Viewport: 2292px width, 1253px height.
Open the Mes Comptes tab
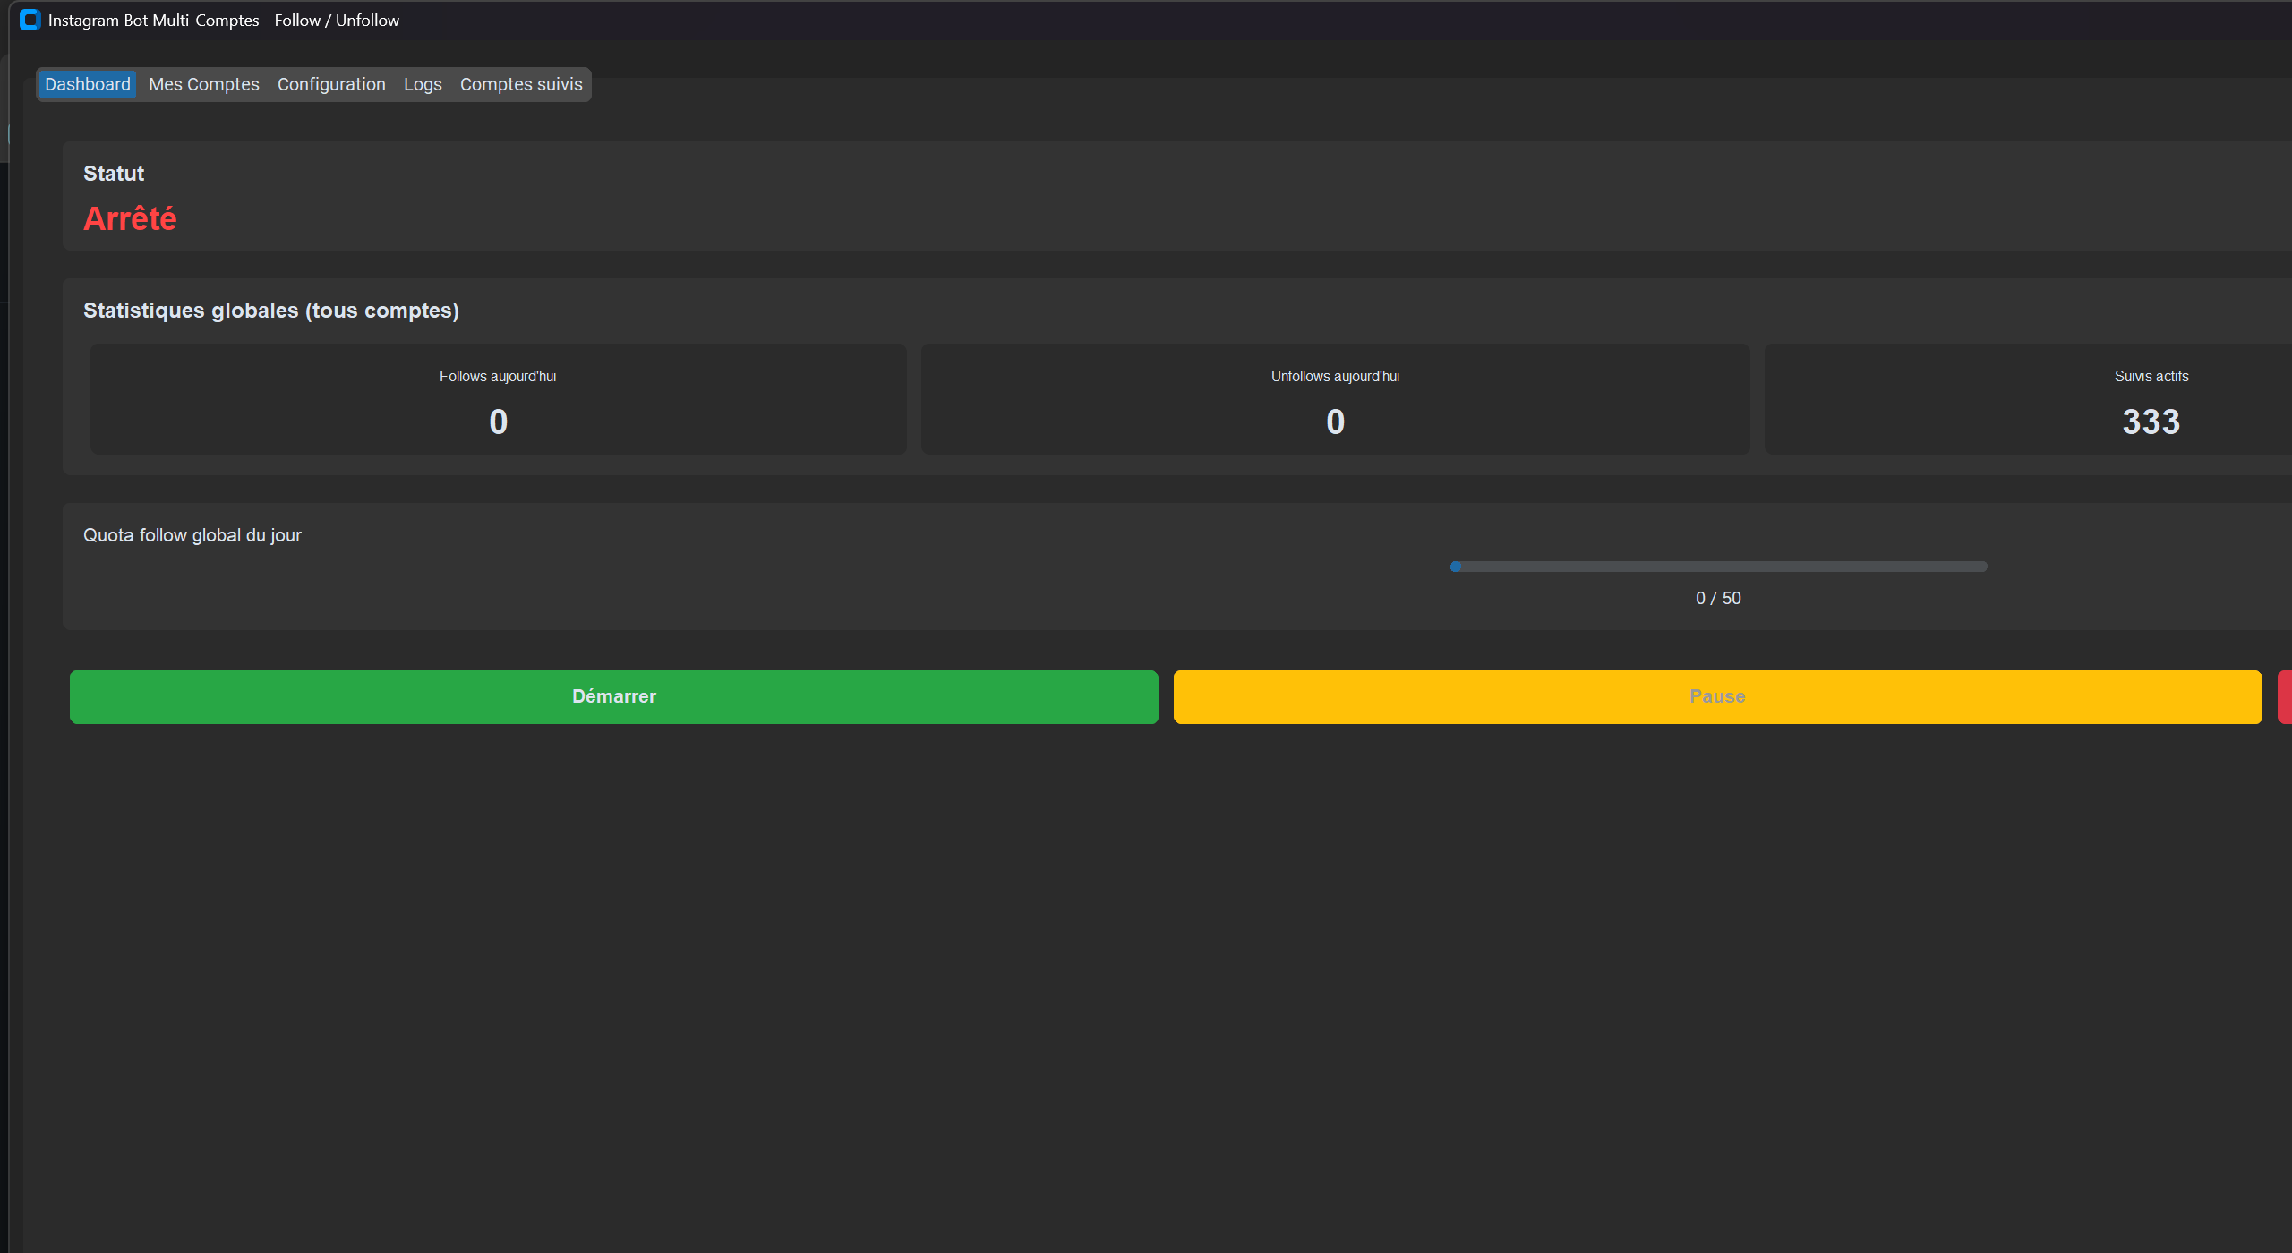click(203, 84)
